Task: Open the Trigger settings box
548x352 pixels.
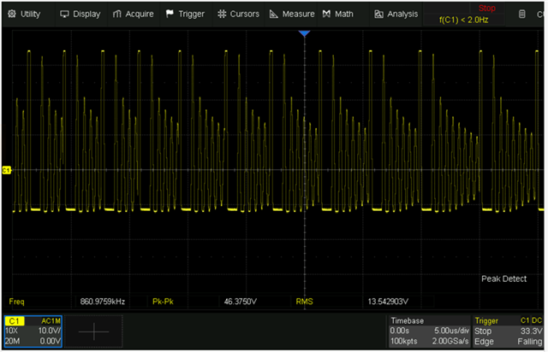Action: pyautogui.click(x=508, y=331)
